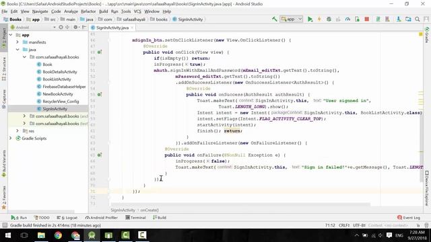Expand Gradle Scripts node
This screenshot has height=242, width=431.
tap(11, 138)
